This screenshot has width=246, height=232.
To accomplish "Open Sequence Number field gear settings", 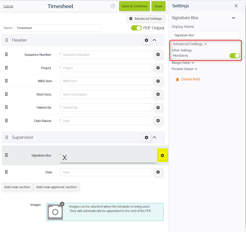I will [158, 55].
